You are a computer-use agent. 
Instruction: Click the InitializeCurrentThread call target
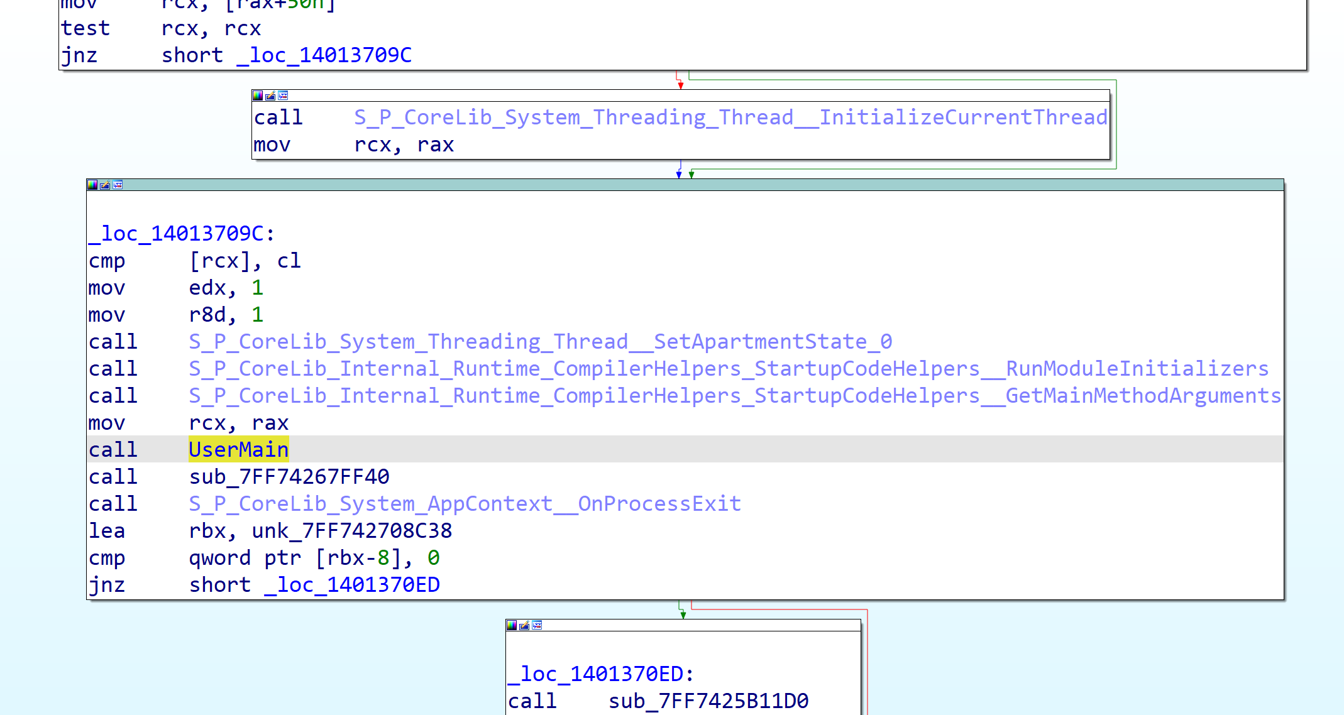tap(730, 117)
